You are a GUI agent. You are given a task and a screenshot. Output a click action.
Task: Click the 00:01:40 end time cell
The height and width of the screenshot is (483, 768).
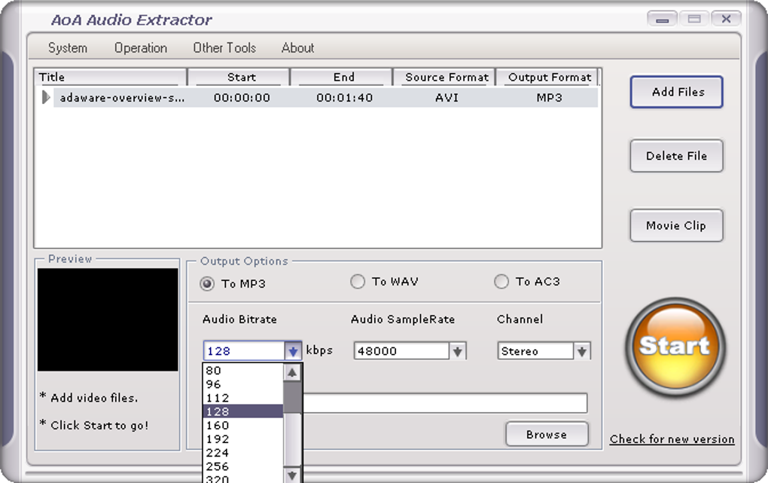[344, 98]
